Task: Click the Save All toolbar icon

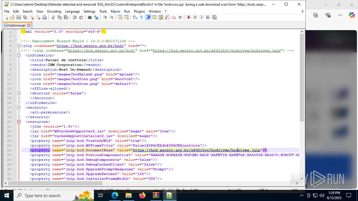Action: [25, 17]
